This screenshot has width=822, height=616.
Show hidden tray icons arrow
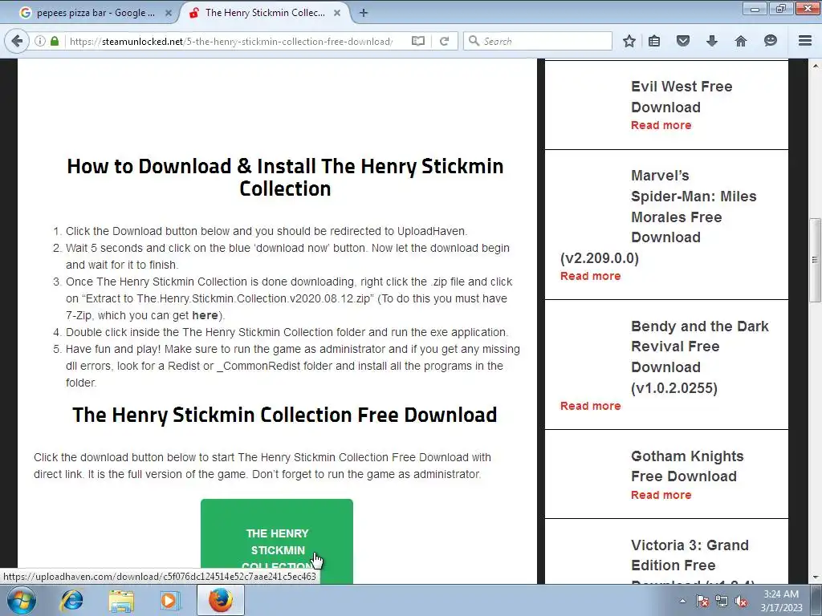(682, 601)
